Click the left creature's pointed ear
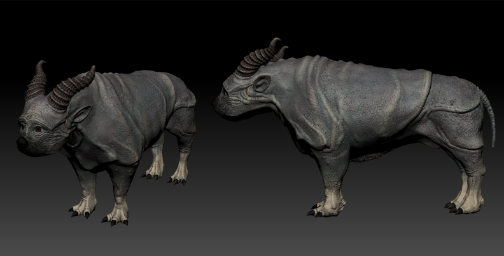This screenshot has width=504, height=256. [79, 116]
